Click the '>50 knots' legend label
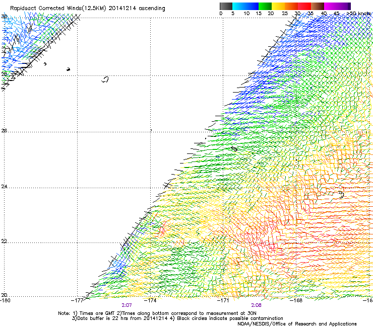 (359, 14)
